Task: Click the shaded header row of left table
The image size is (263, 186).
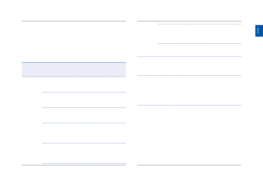Action: [74, 69]
